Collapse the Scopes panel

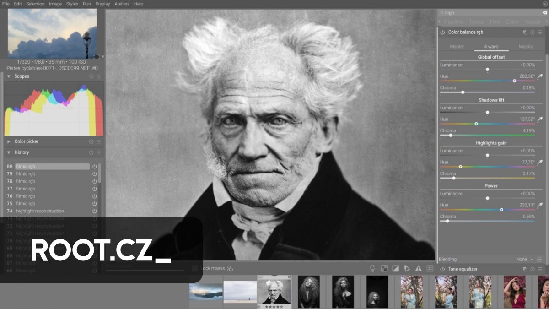click(x=8, y=76)
